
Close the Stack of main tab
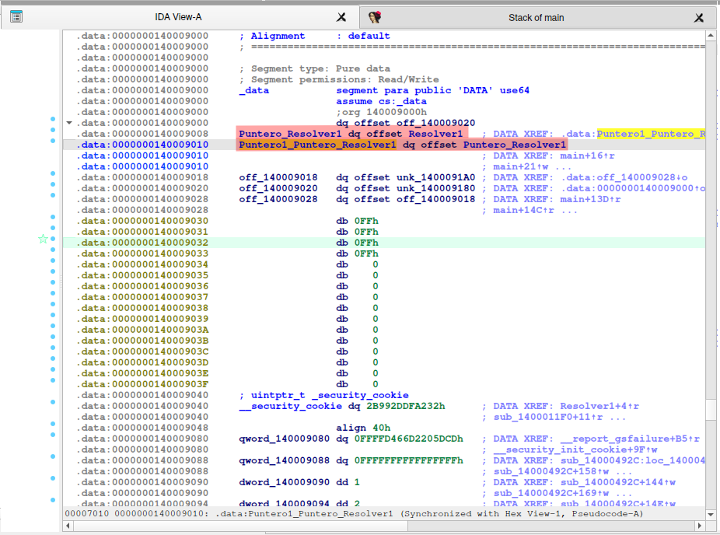tap(699, 18)
